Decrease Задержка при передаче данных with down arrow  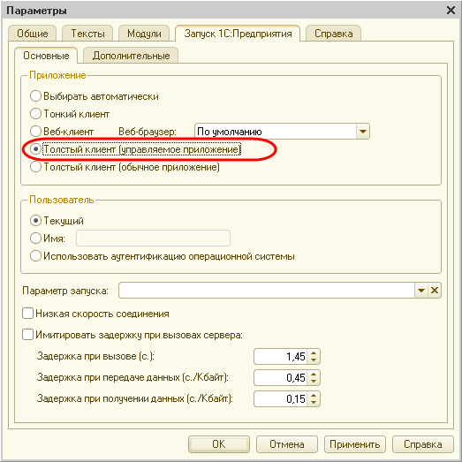(x=314, y=382)
